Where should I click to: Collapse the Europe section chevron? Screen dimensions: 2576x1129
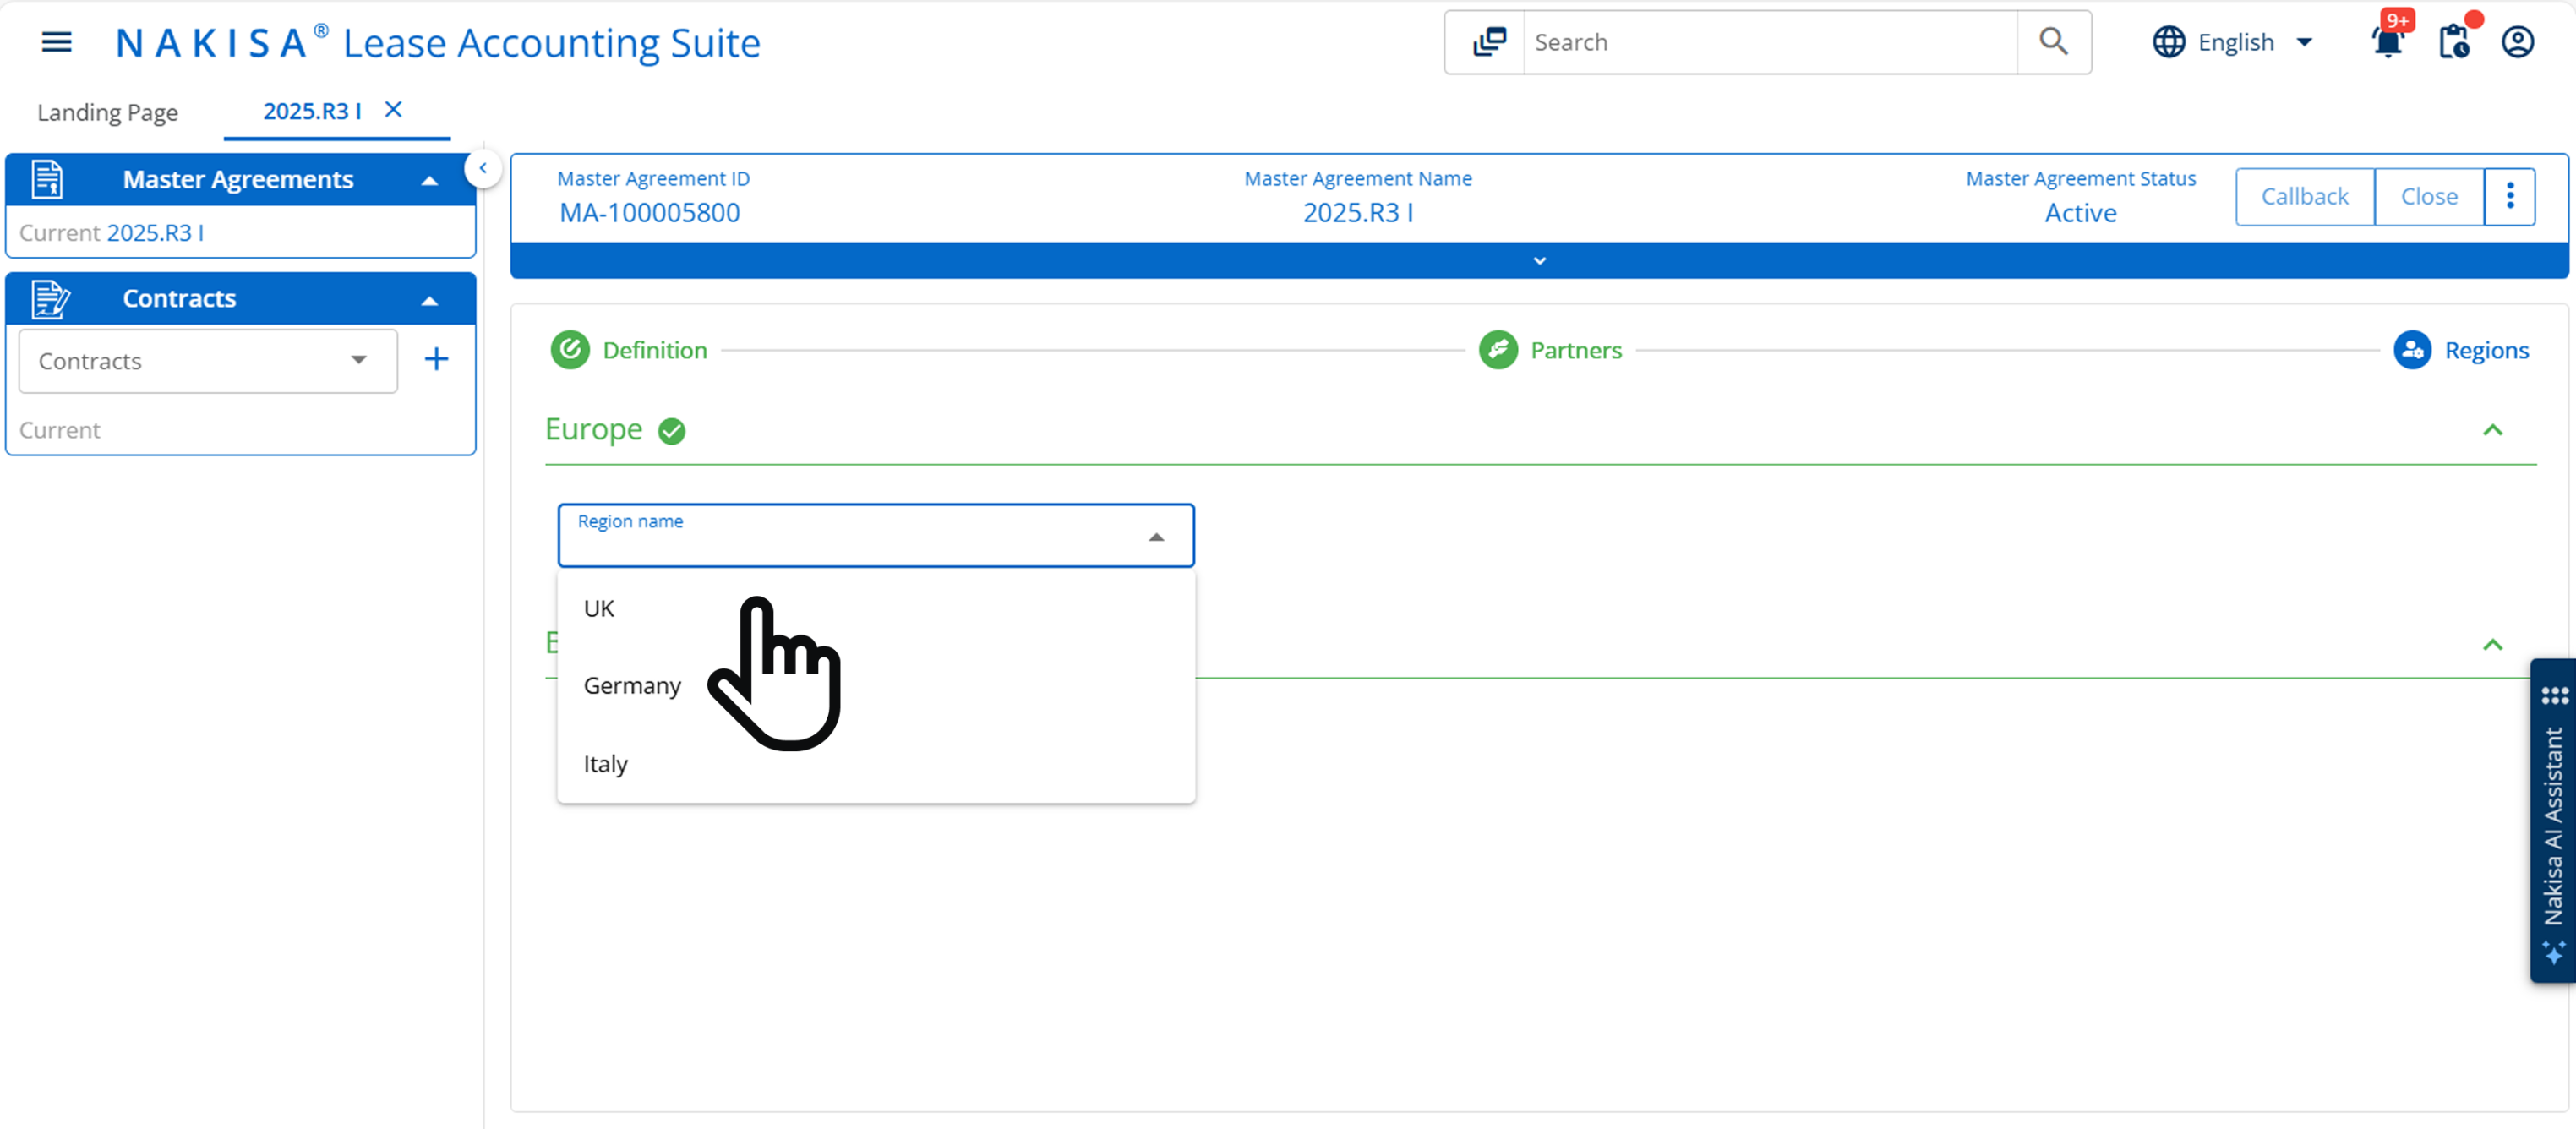[2492, 431]
